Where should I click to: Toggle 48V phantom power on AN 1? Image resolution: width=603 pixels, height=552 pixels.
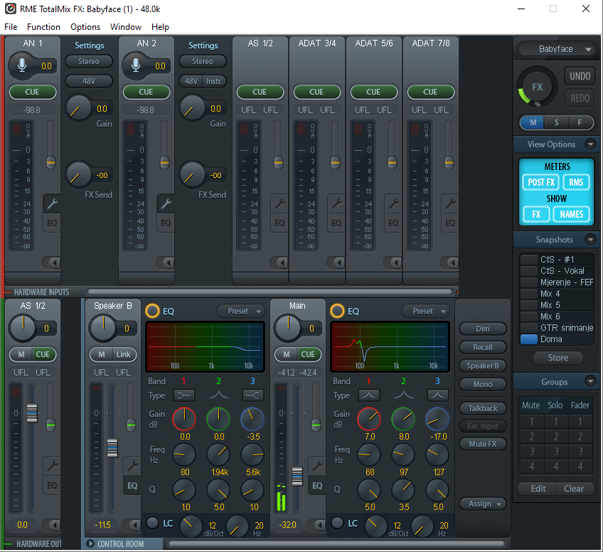click(x=89, y=81)
